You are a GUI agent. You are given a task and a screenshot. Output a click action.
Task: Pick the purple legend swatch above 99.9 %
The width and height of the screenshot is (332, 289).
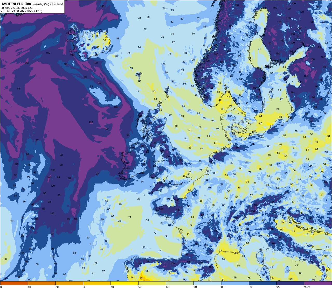click(x=318, y=283)
